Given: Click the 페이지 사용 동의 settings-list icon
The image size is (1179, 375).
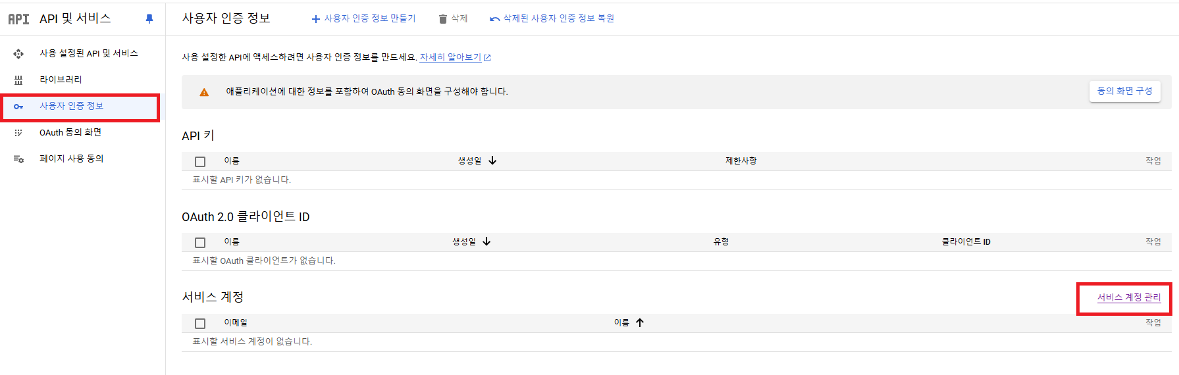Looking at the screenshot, I should [18, 159].
